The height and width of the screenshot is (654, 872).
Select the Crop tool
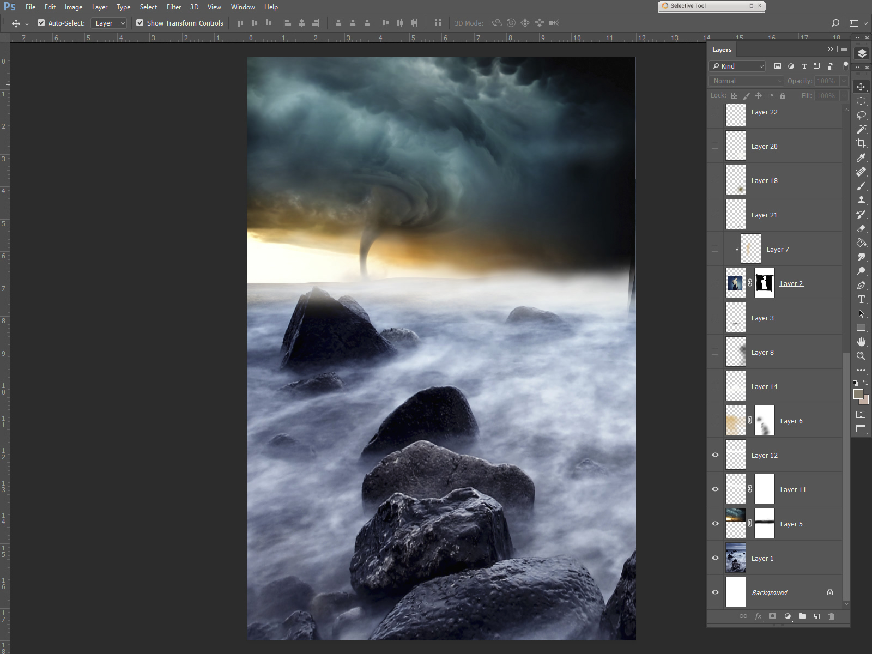pos(861,143)
